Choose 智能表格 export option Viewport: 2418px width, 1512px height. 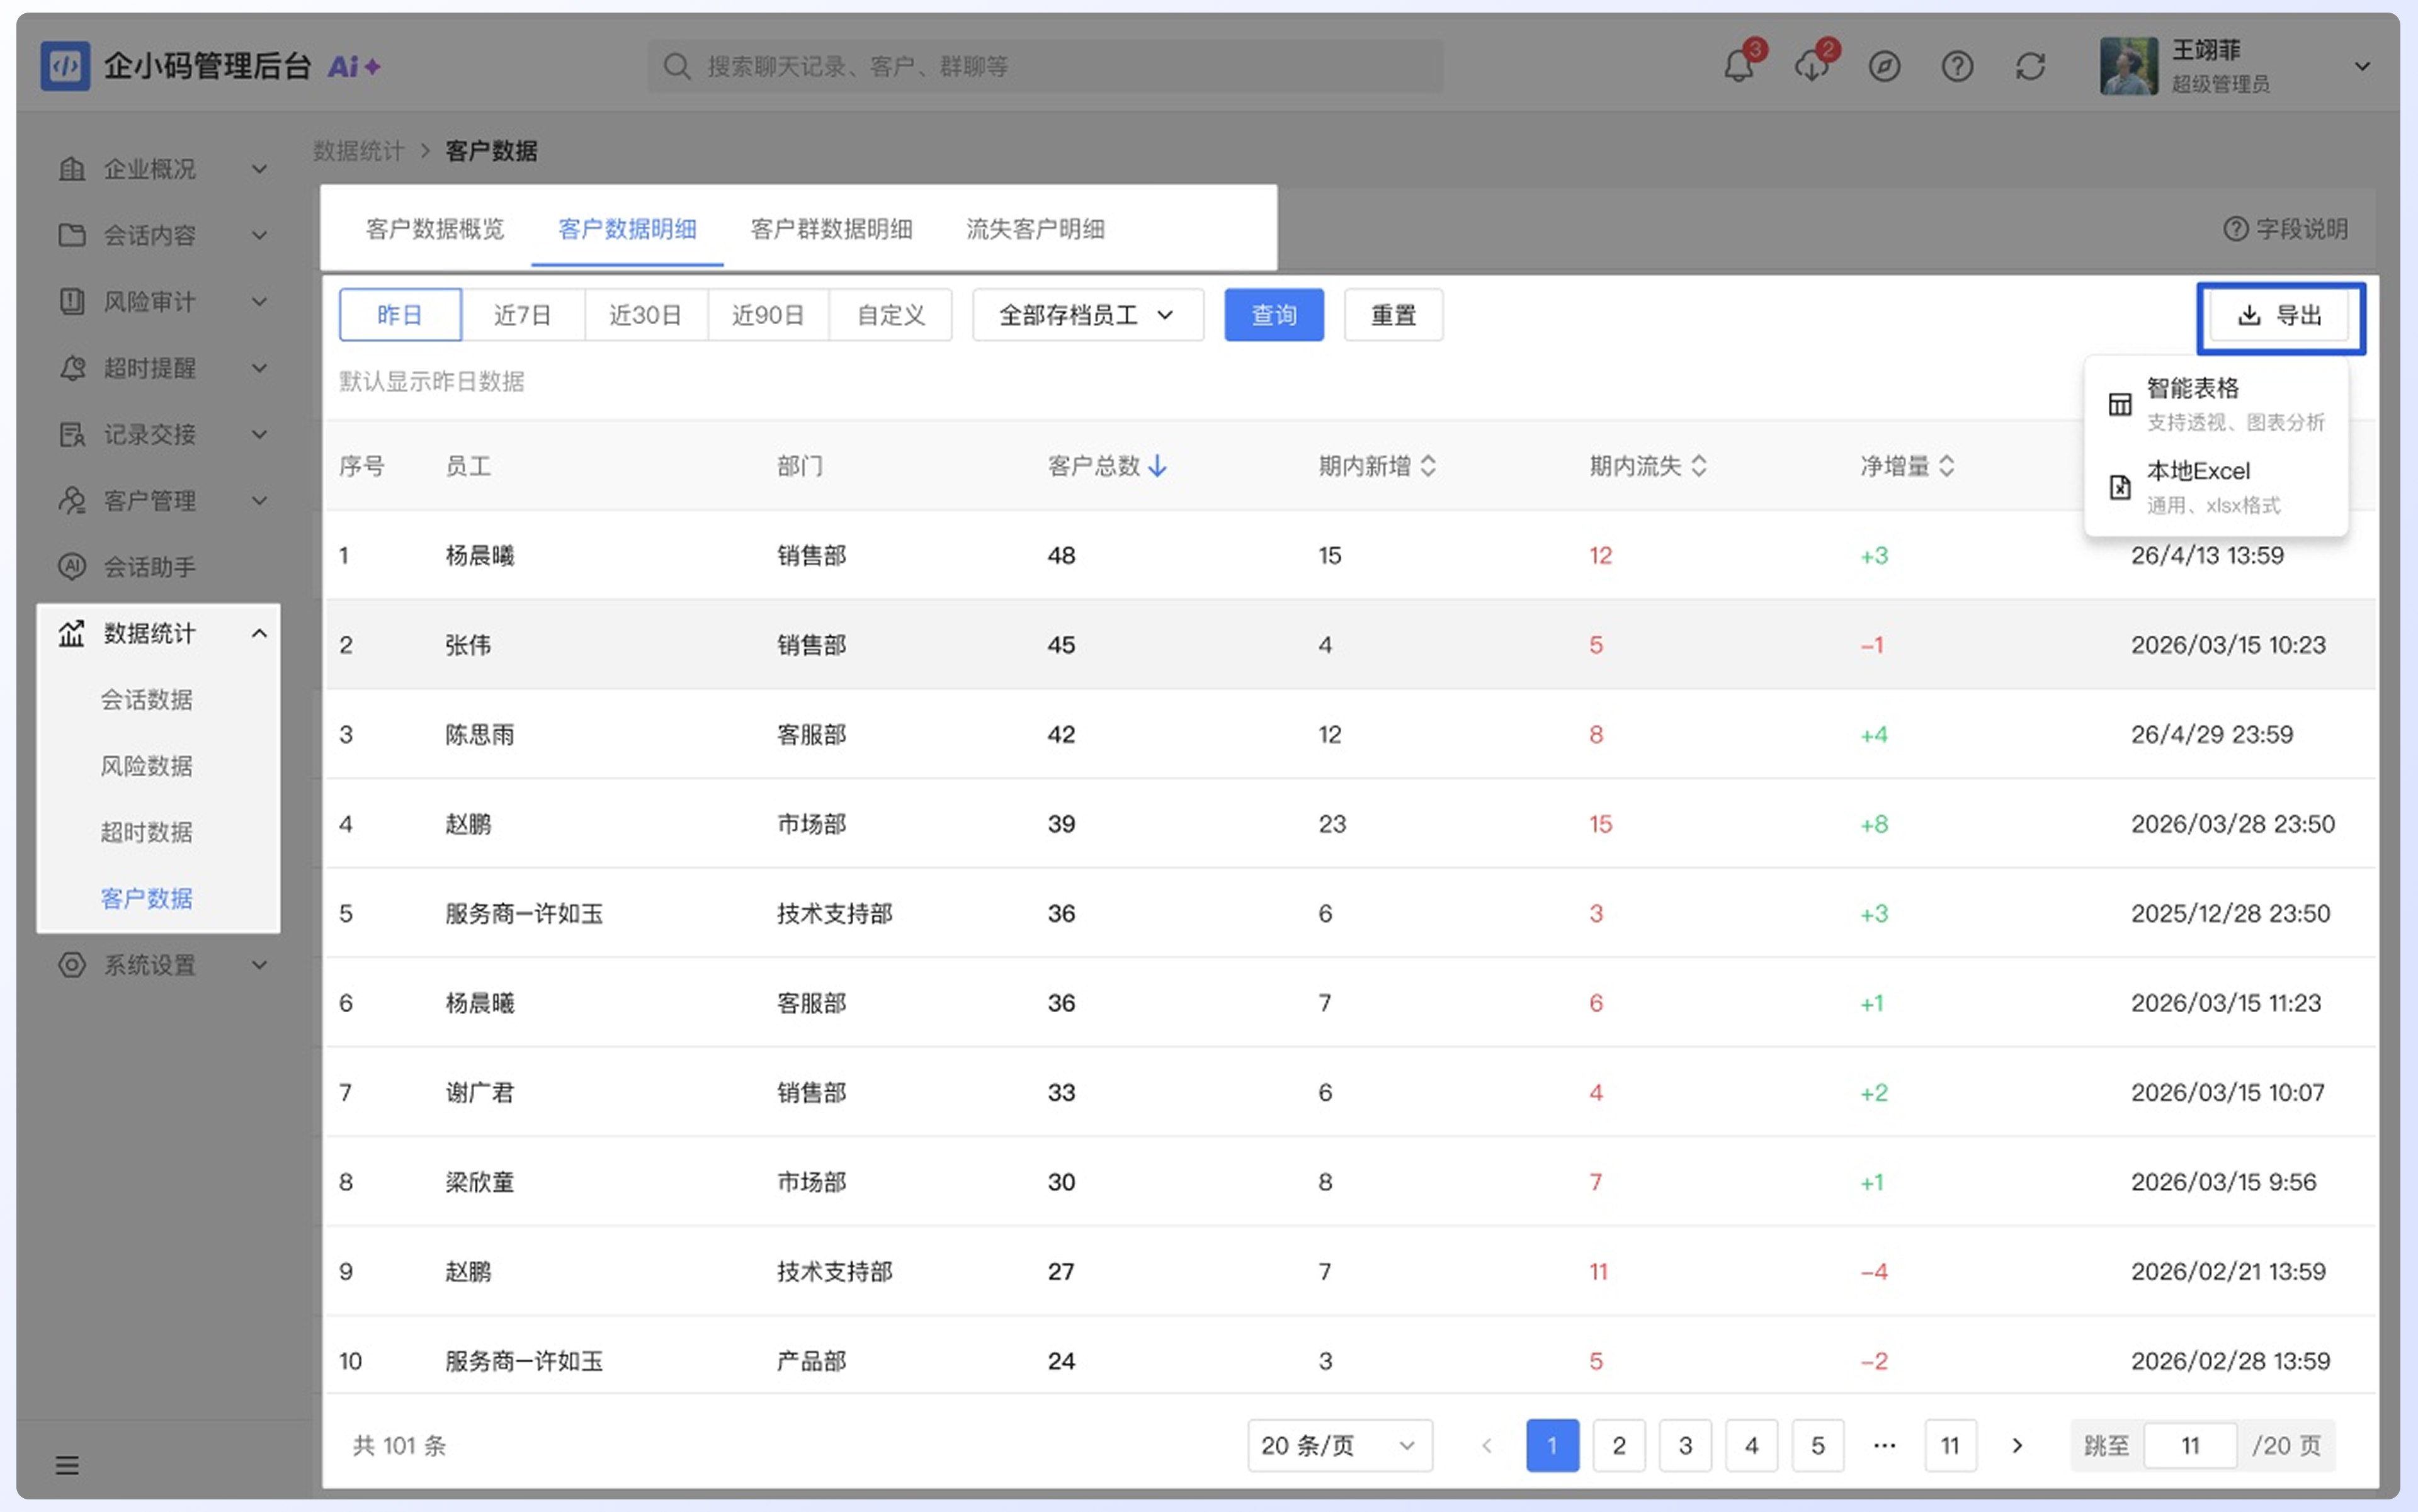[x=2217, y=404]
